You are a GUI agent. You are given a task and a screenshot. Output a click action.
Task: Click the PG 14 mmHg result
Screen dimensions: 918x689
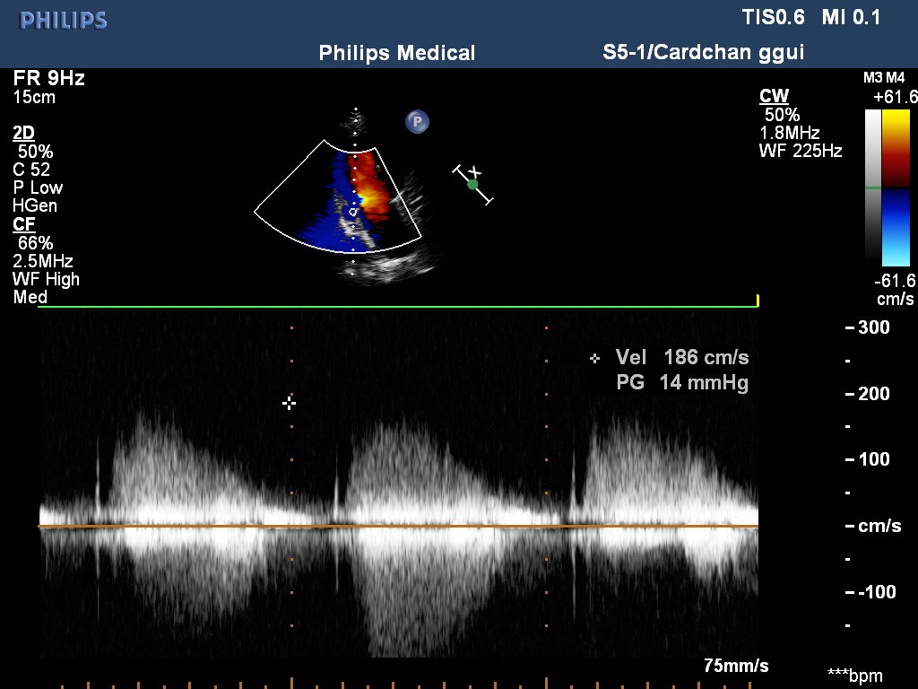pos(682,383)
